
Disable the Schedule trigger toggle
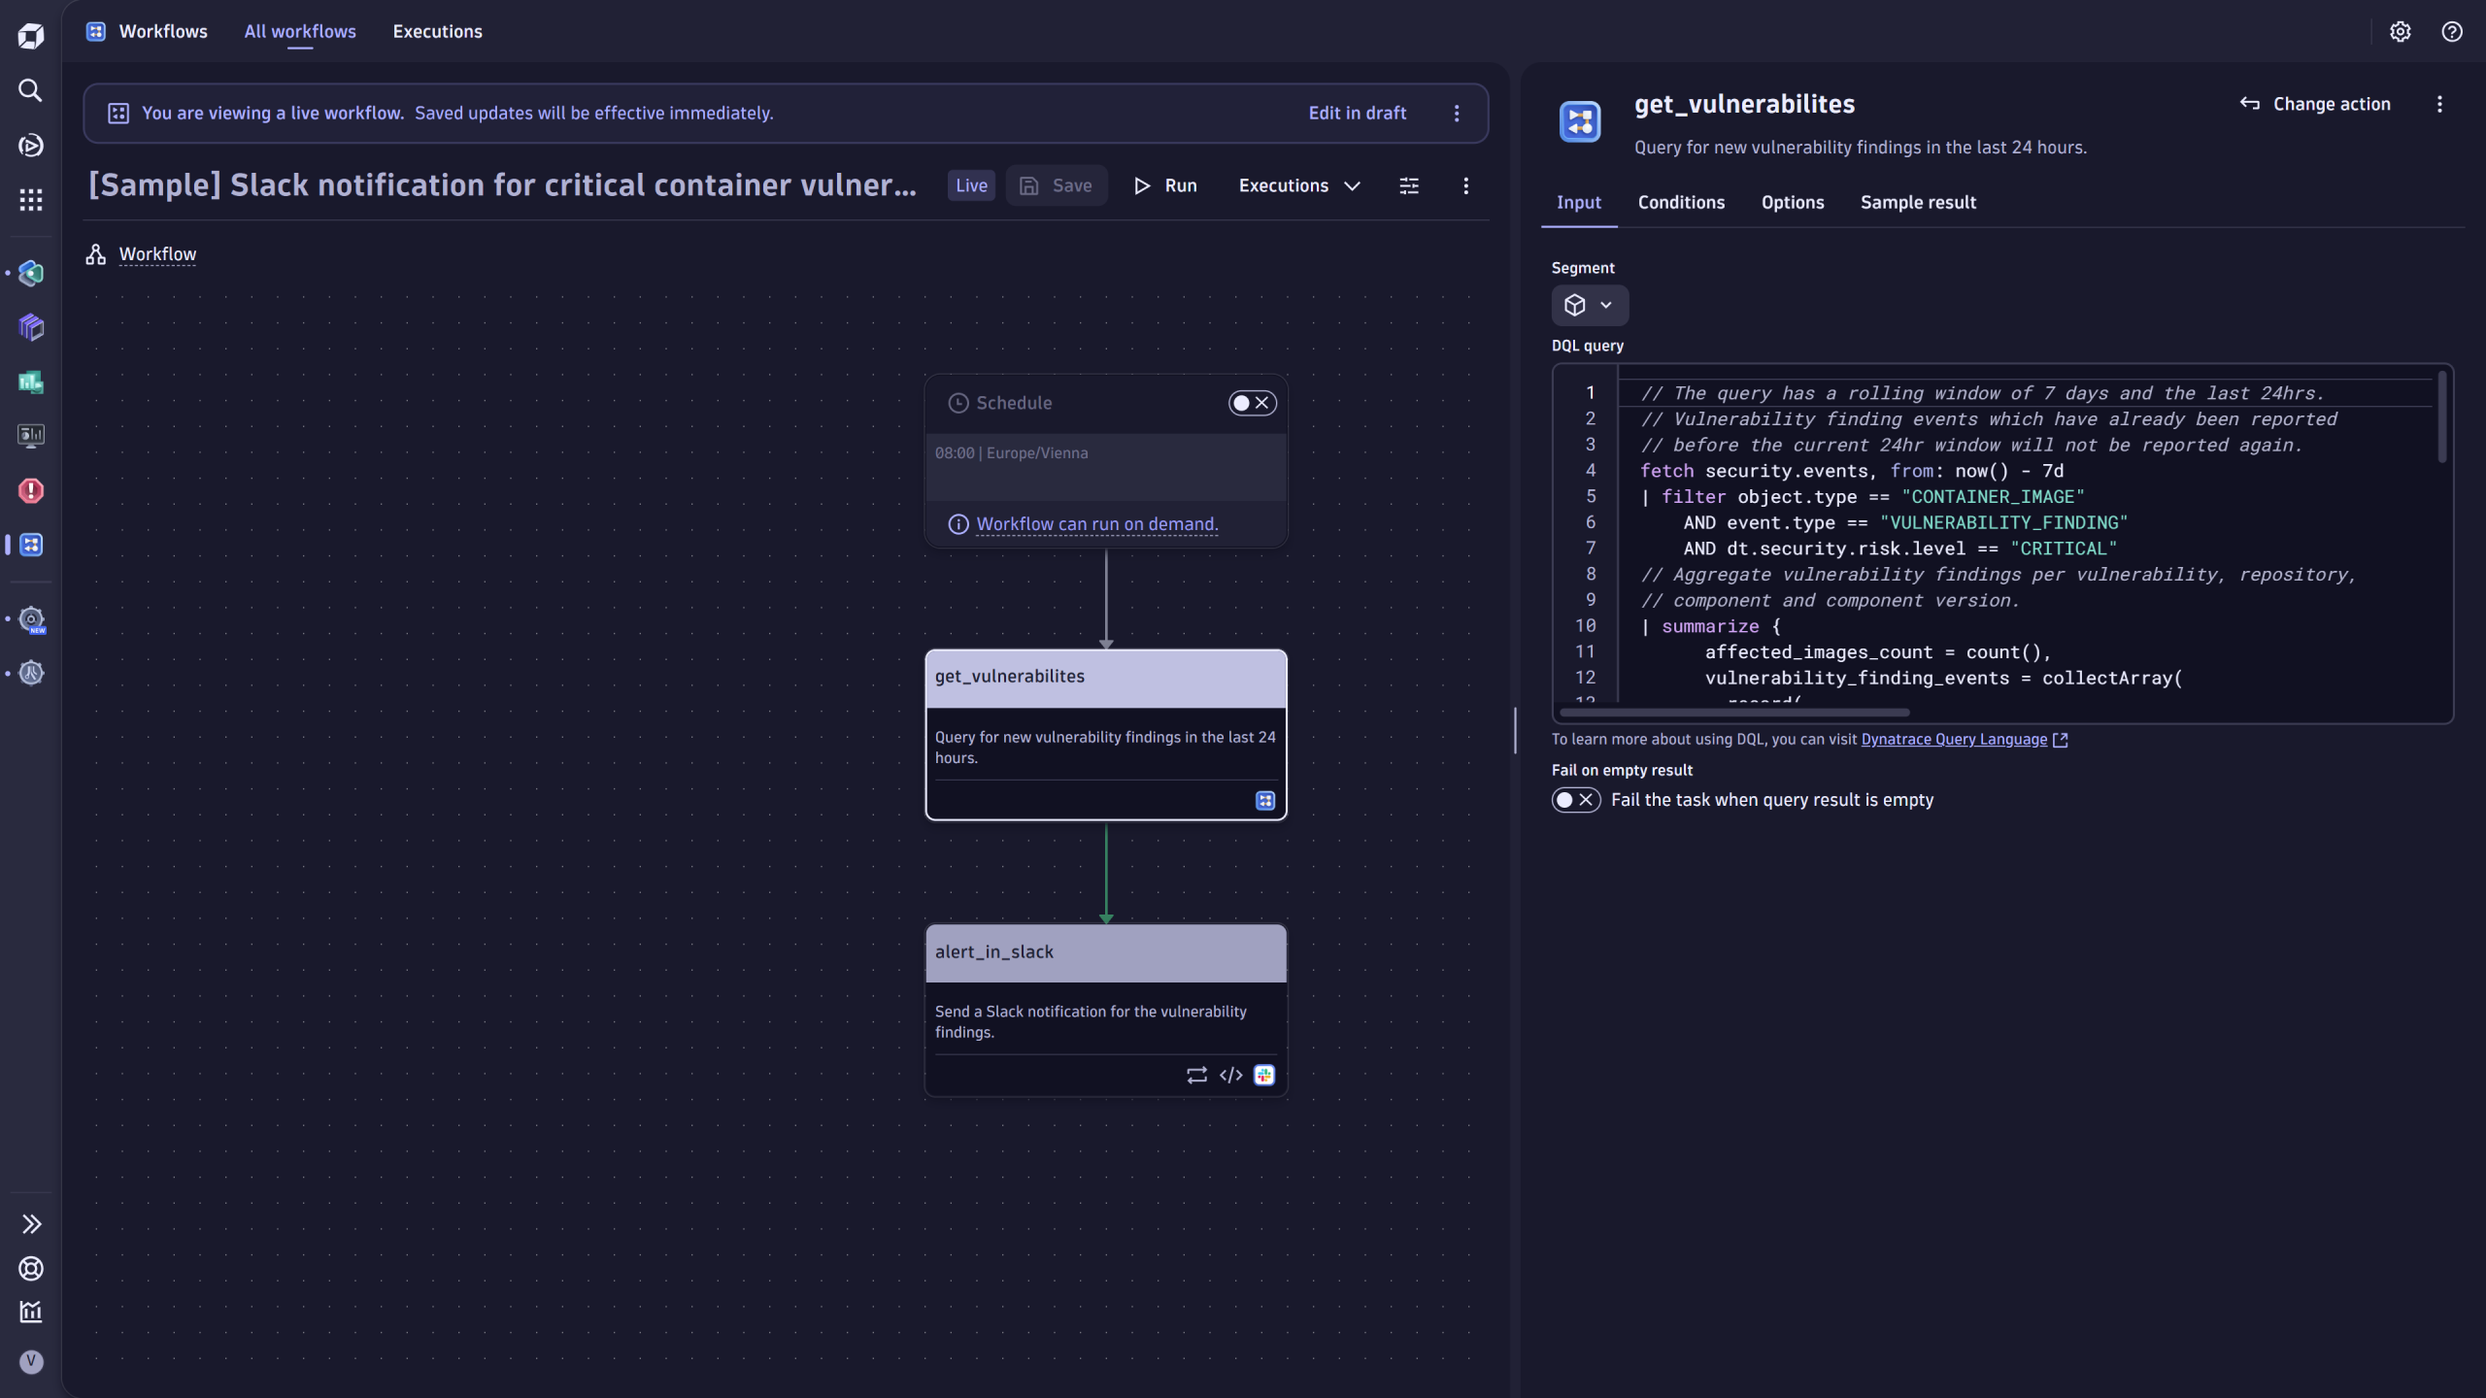(1251, 402)
